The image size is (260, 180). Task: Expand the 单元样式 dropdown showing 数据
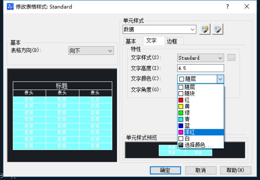[x=159, y=29]
